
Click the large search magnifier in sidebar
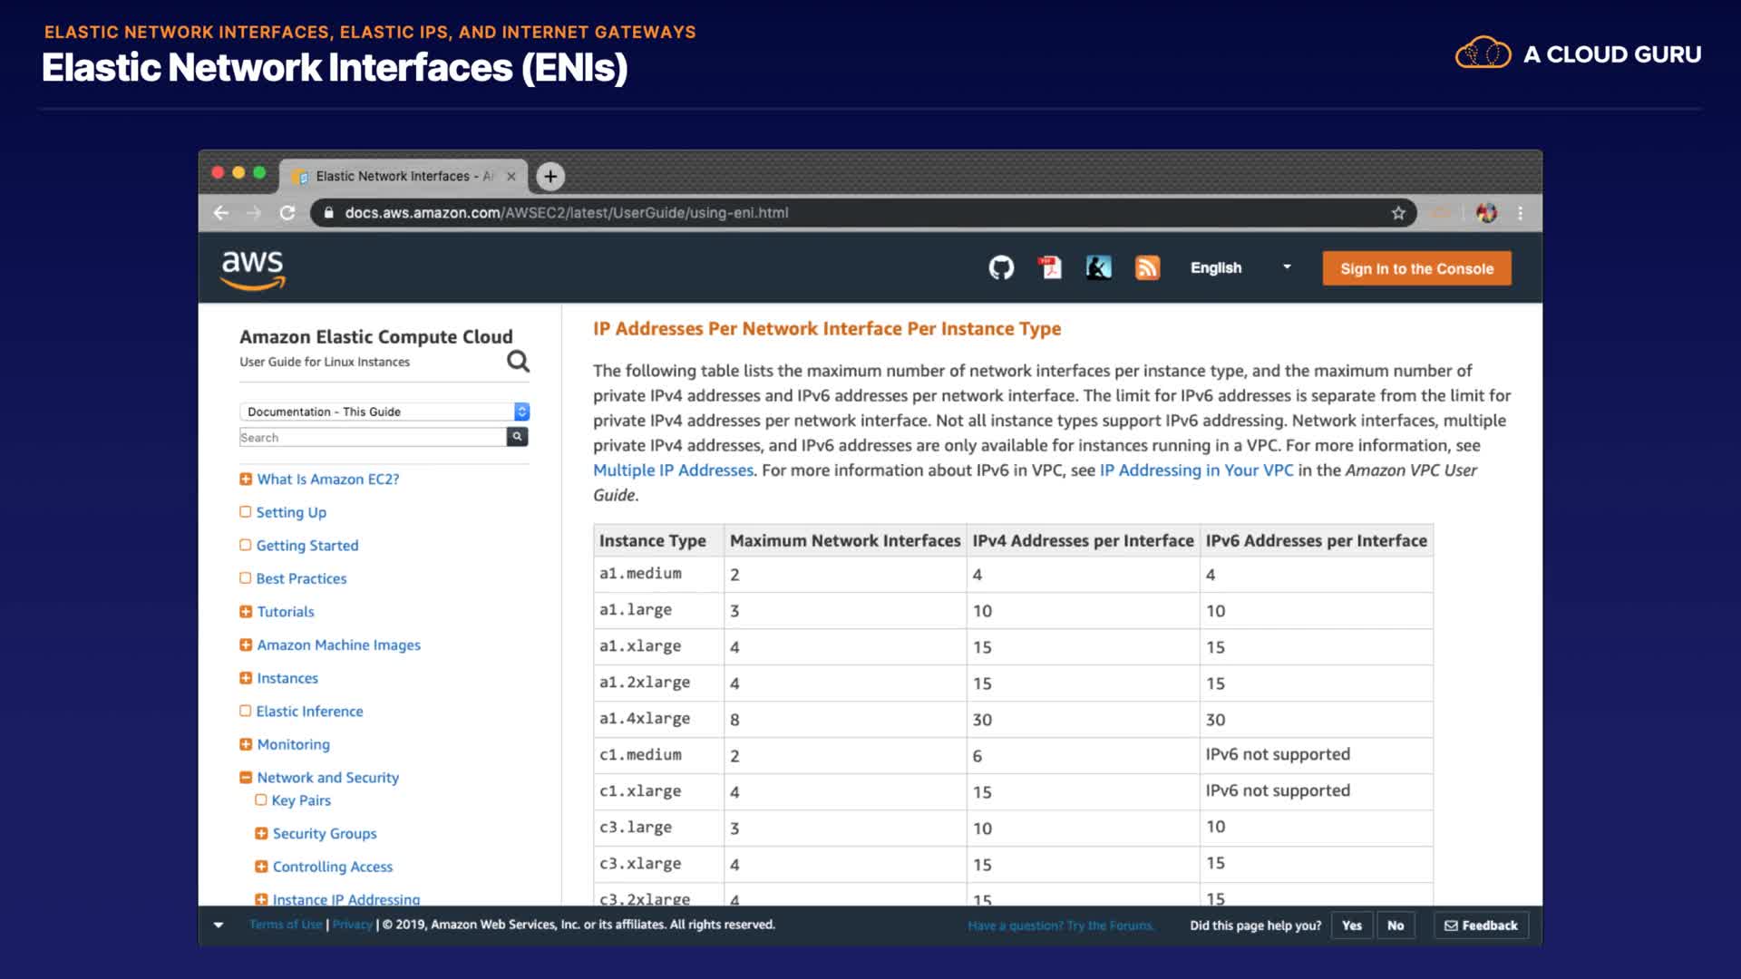518,361
